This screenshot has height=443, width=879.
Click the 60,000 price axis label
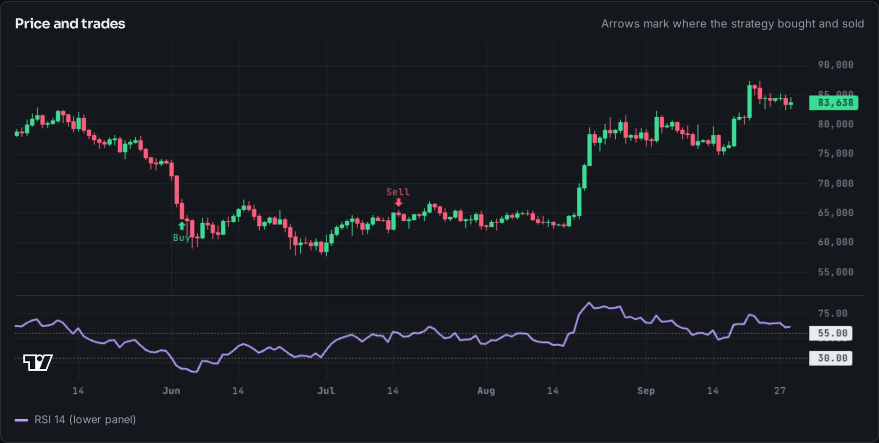tap(836, 242)
